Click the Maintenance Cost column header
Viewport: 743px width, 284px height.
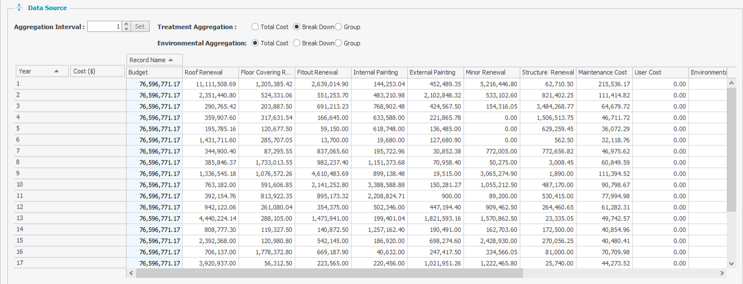coord(604,72)
